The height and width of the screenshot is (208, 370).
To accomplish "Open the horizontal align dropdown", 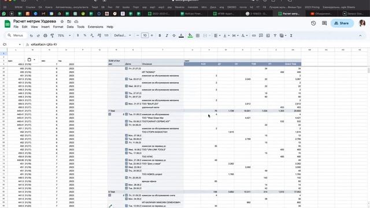I will tap(217, 35).
